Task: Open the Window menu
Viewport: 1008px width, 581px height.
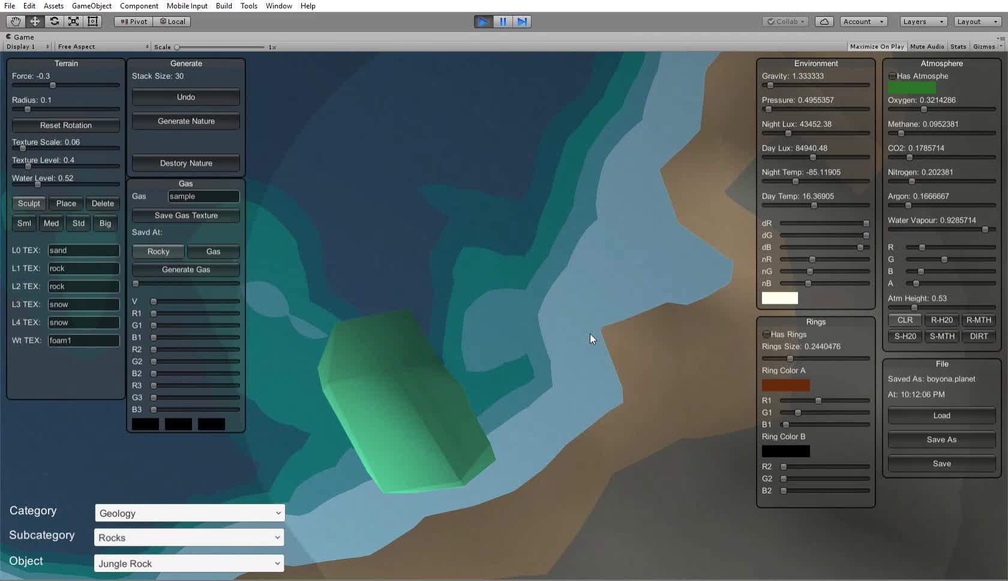Action: [278, 5]
